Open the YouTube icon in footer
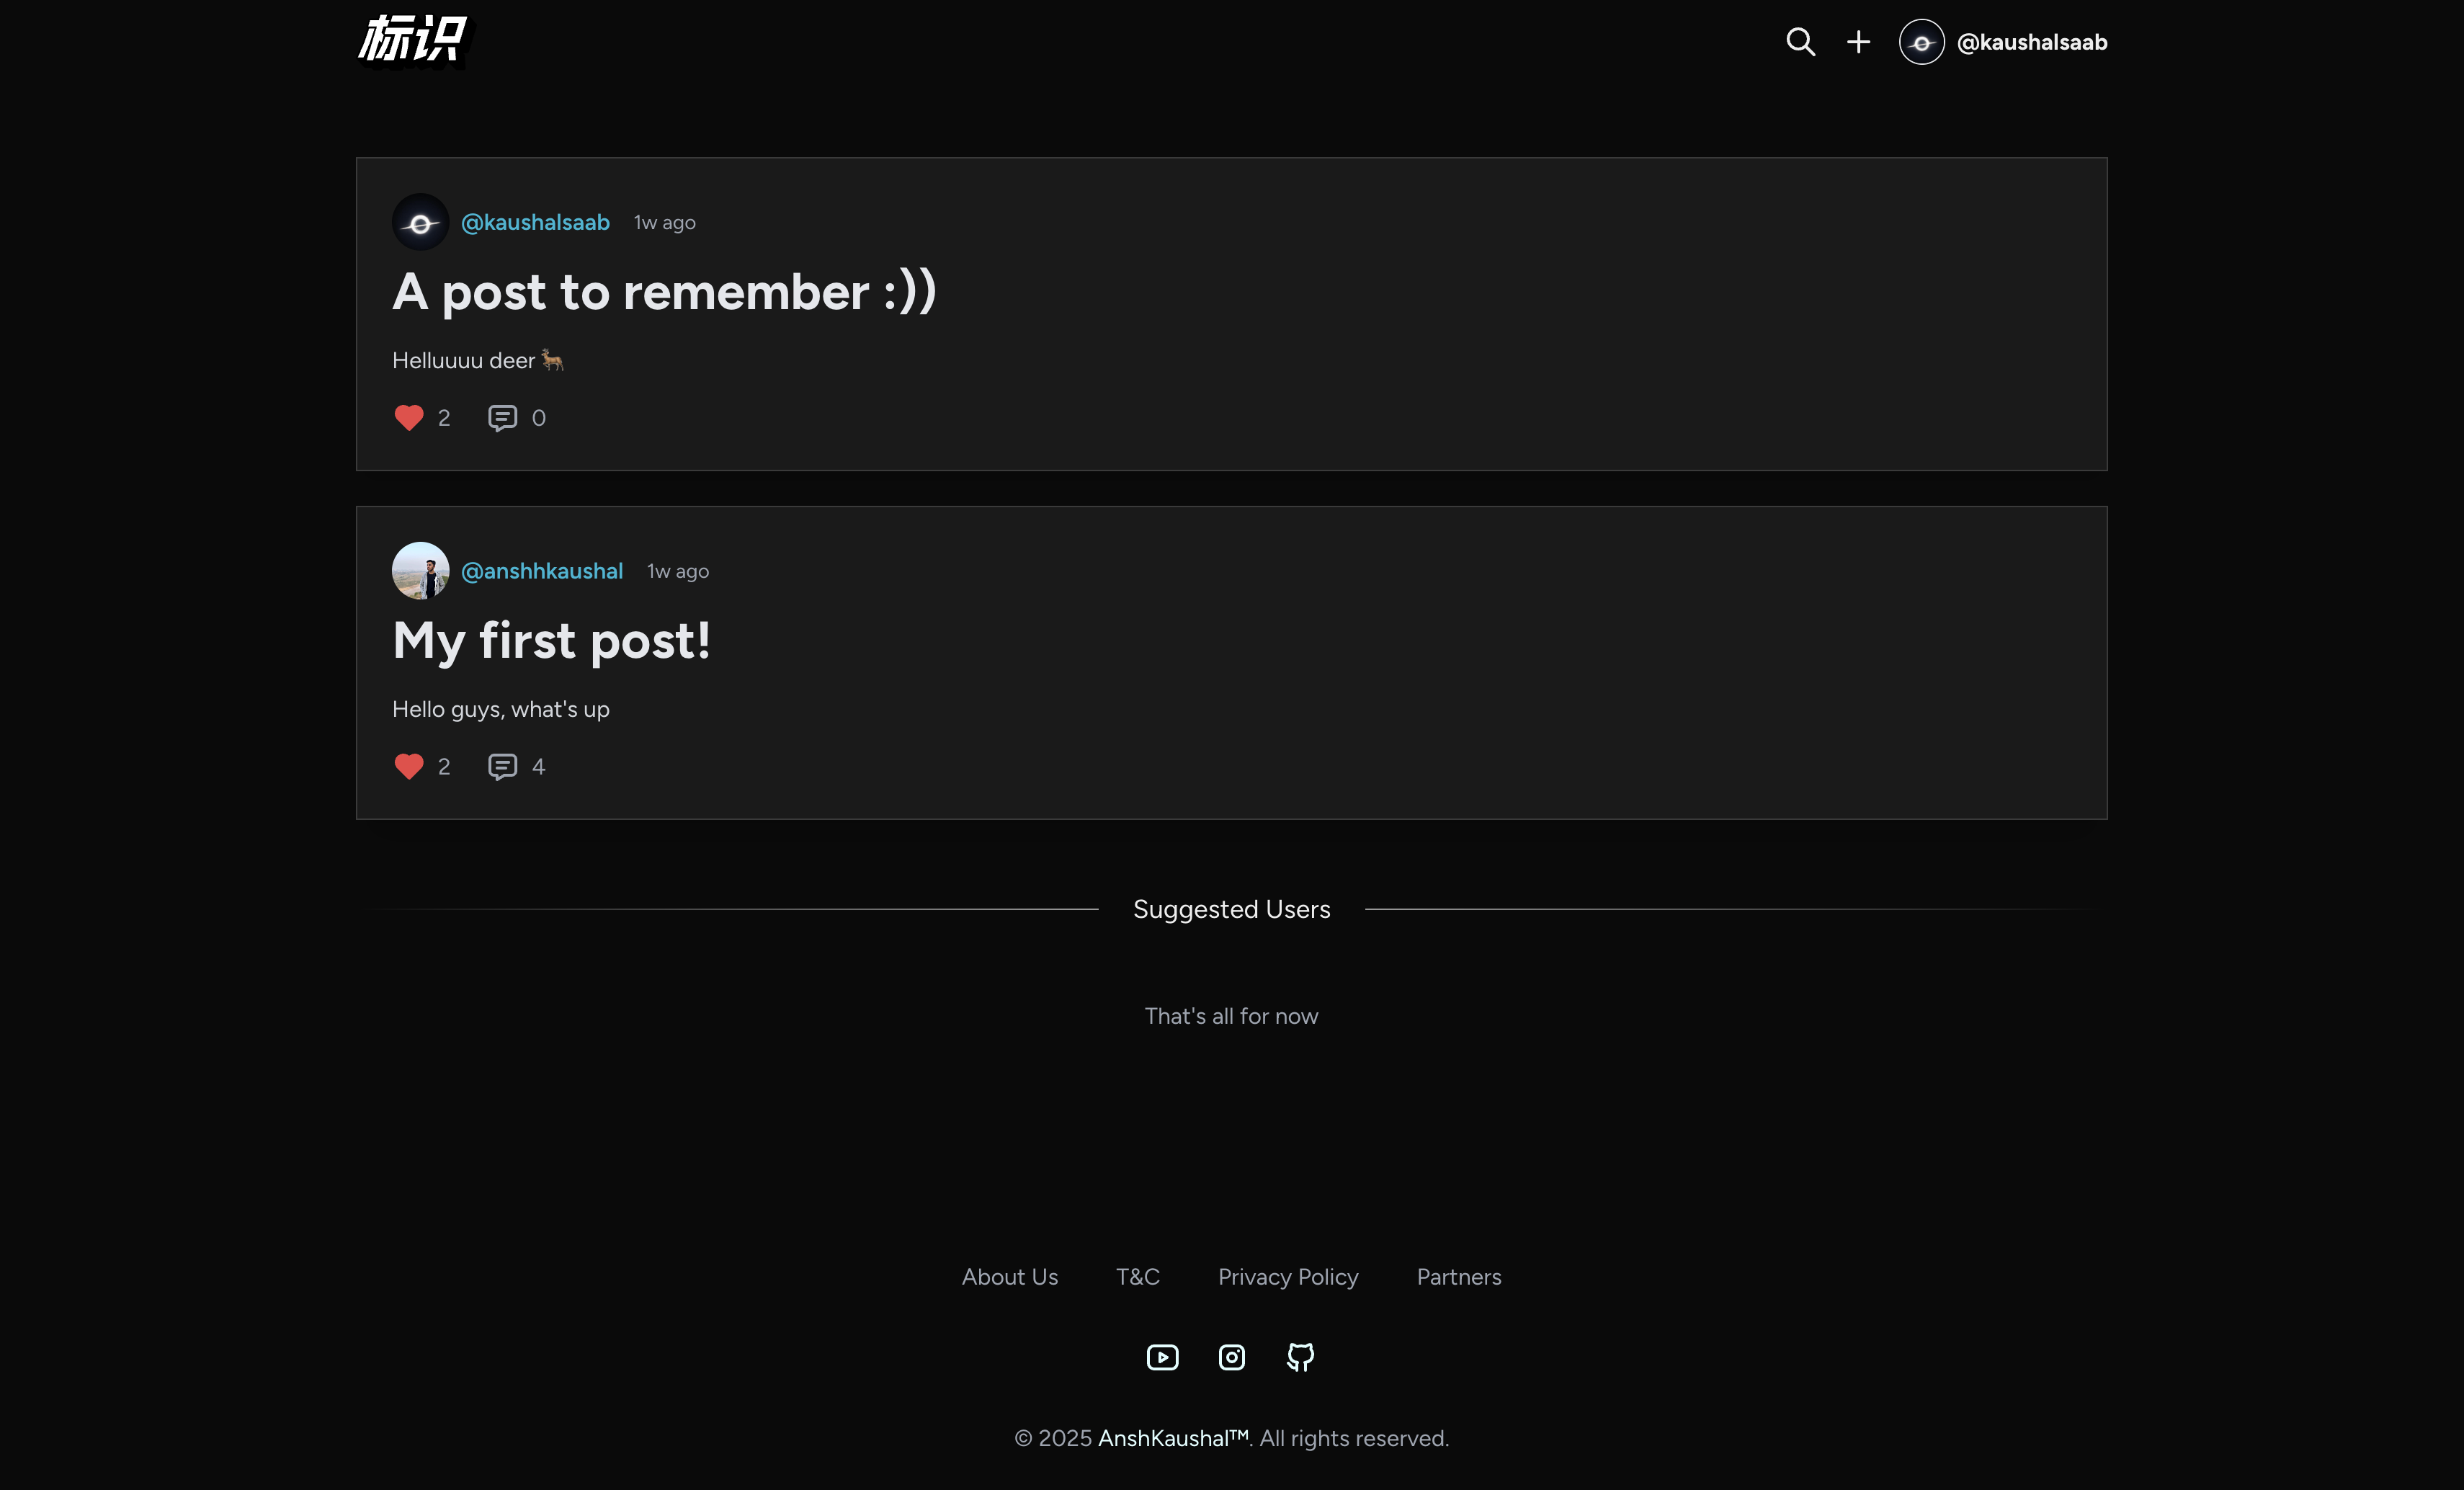Screen dimensions: 2464x1490 pyautogui.click(x=1162, y=1357)
